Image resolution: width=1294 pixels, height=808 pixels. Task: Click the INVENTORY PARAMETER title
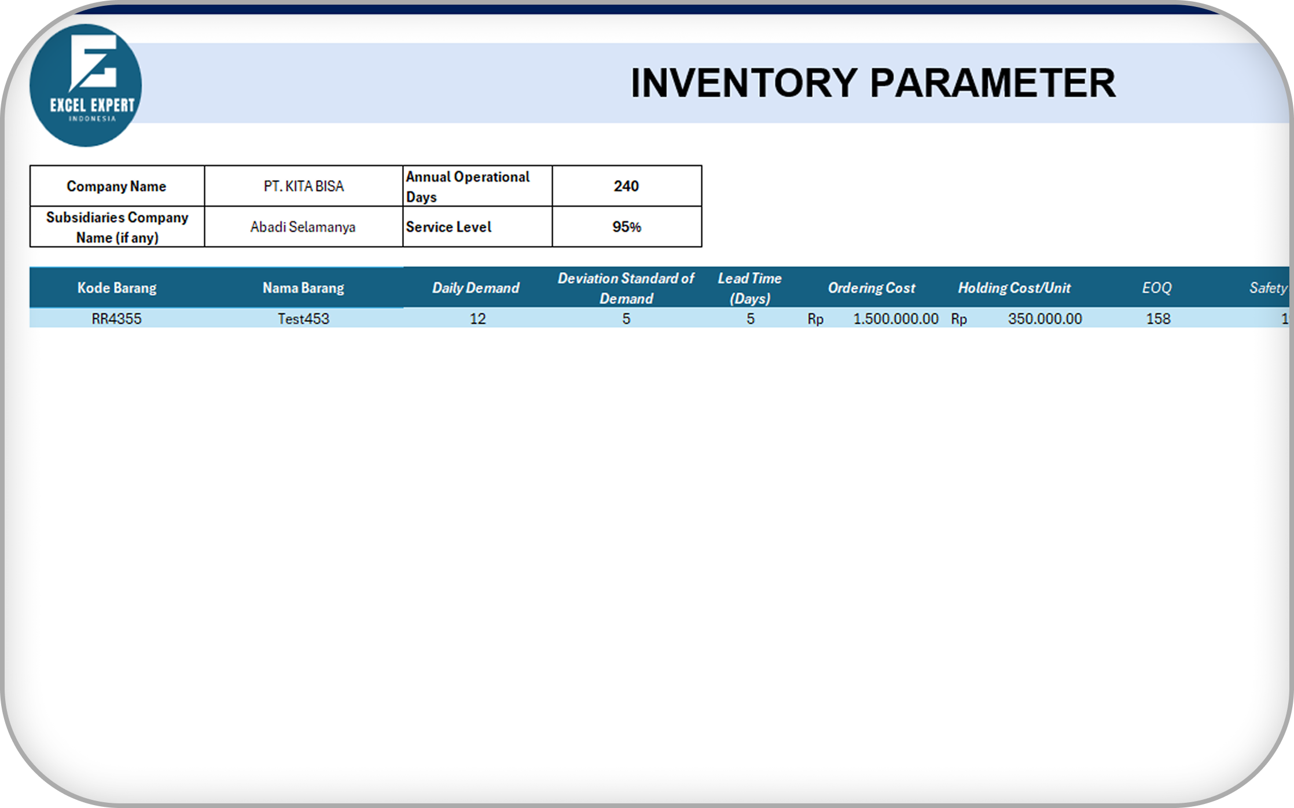(872, 83)
